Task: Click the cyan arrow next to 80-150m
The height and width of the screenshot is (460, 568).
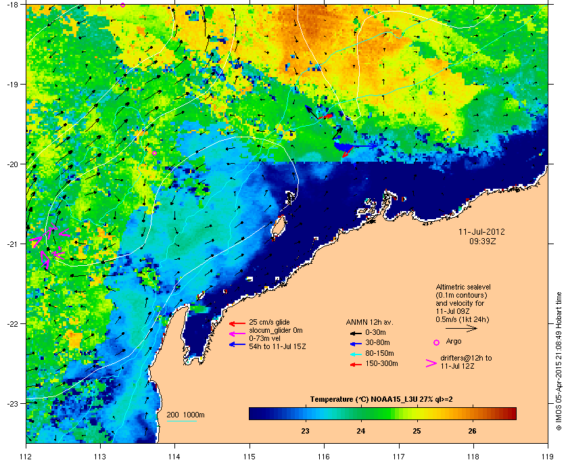Action: (356, 354)
